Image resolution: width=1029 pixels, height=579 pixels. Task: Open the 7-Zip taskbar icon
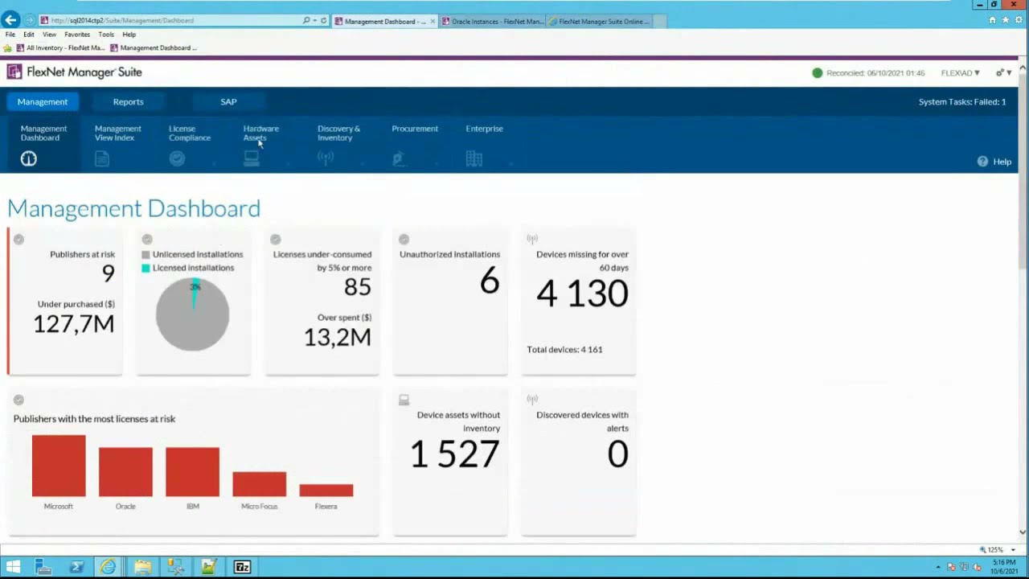[242, 567]
